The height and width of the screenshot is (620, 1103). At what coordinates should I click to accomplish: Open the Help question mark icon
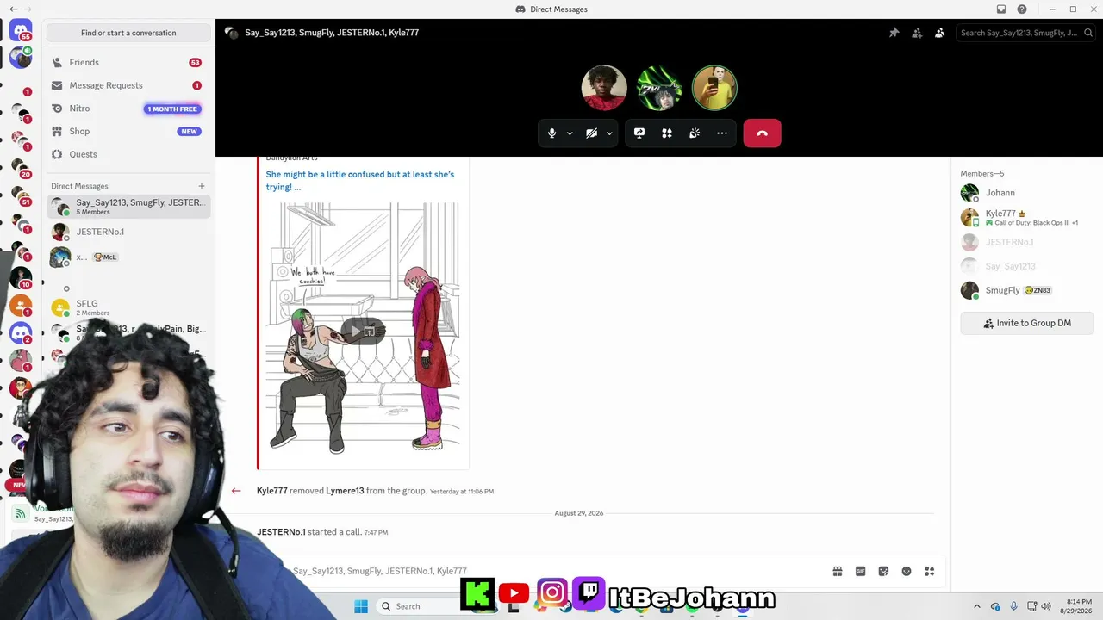[x=1022, y=9]
